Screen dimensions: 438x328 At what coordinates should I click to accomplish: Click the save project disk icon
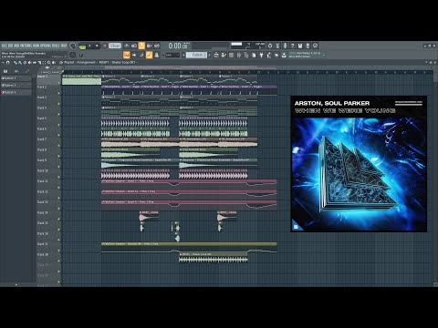(x=300, y=46)
